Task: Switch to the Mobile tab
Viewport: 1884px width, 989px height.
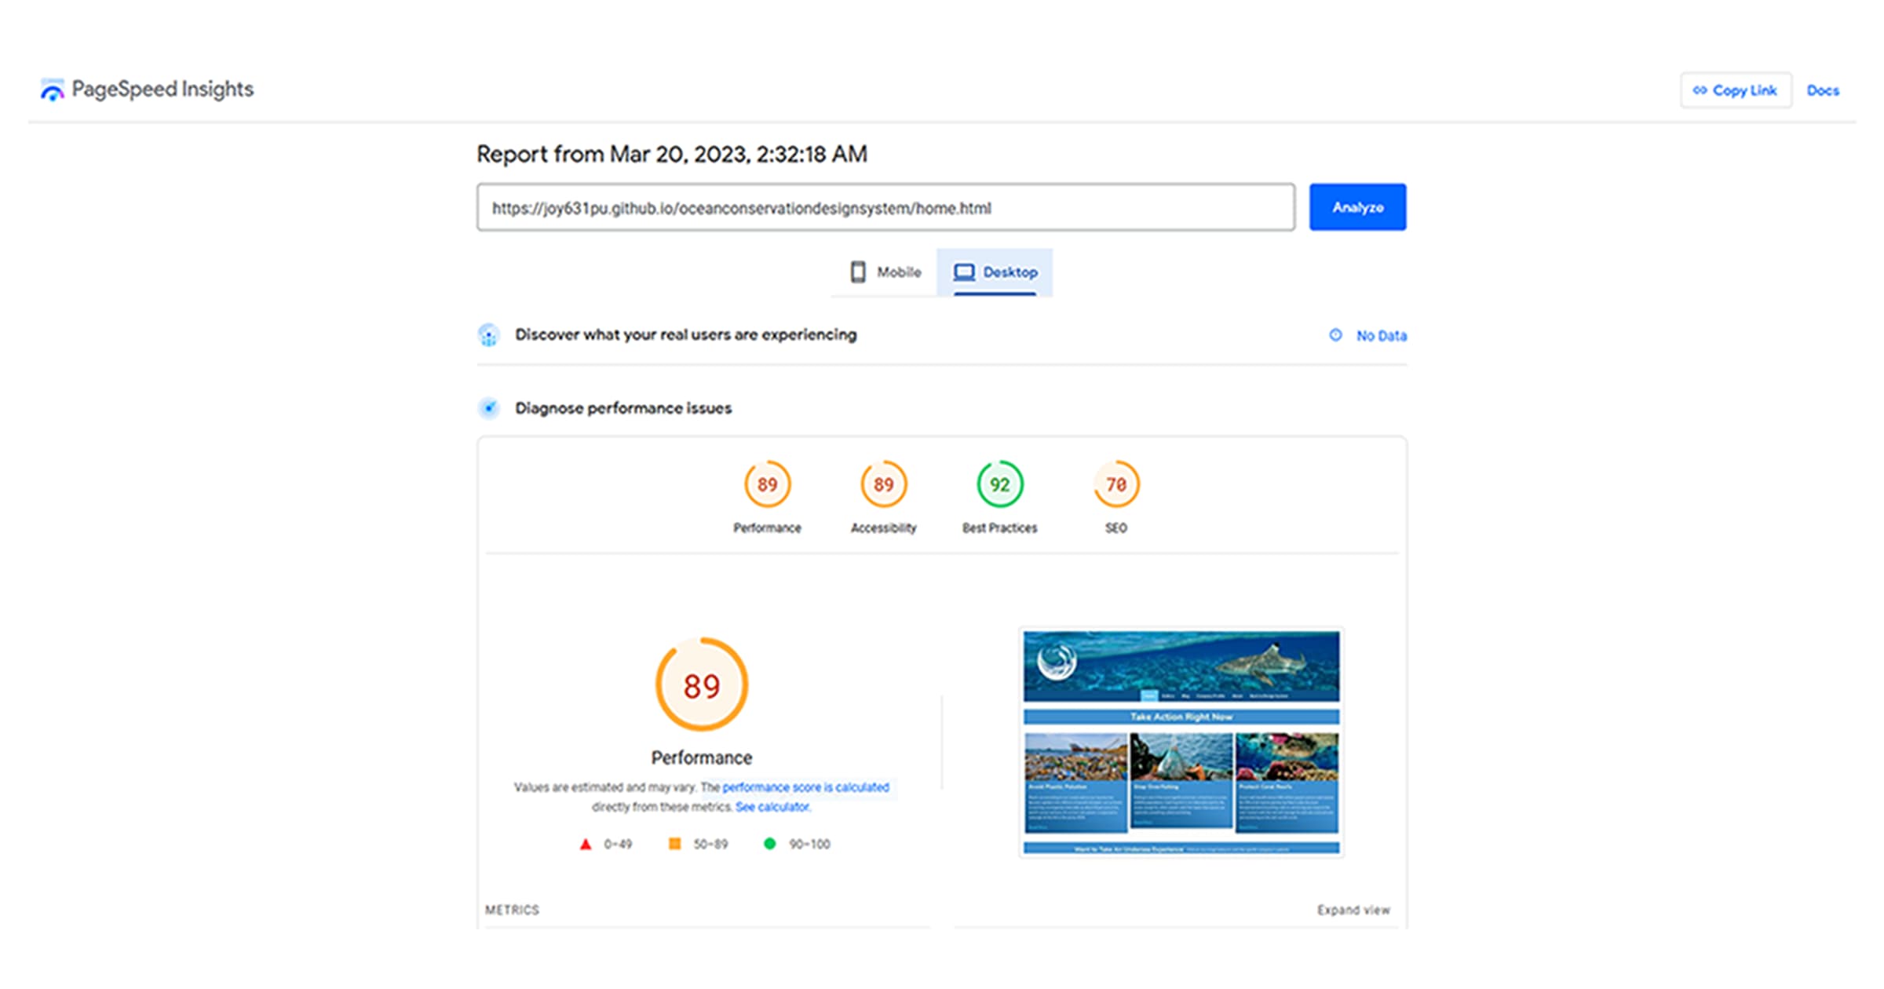Action: (885, 272)
